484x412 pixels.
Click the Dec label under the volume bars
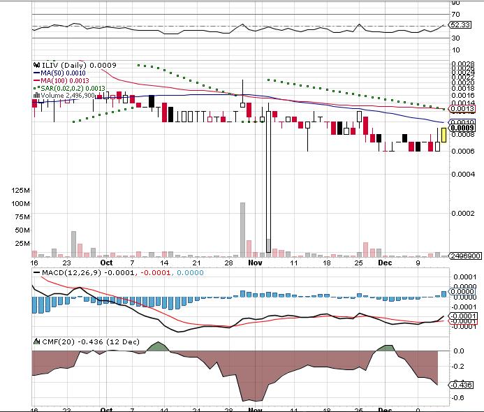click(x=386, y=263)
